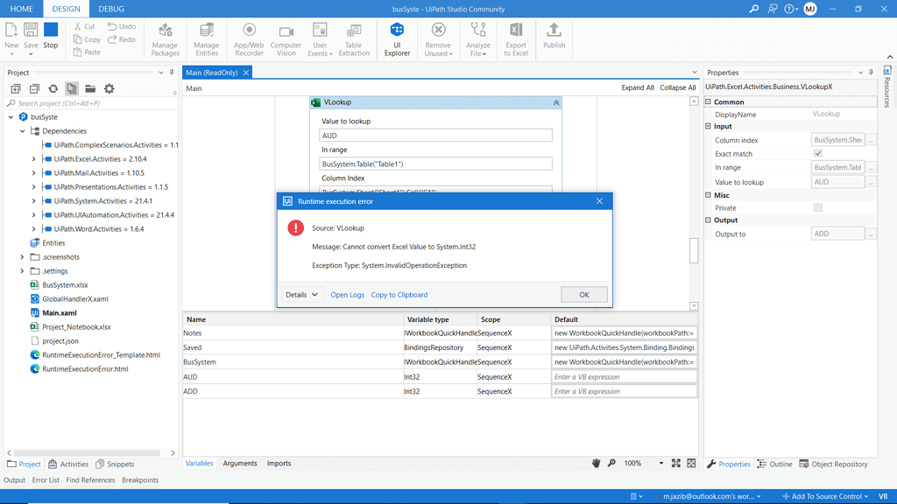Open the zoom percentage dropdown
Viewport: 897px width, 504px height.
click(x=660, y=464)
